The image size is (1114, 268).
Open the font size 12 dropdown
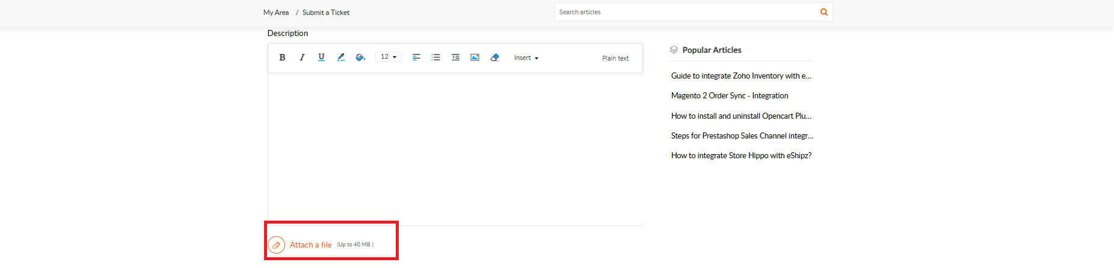pyautogui.click(x=389, y=57)
